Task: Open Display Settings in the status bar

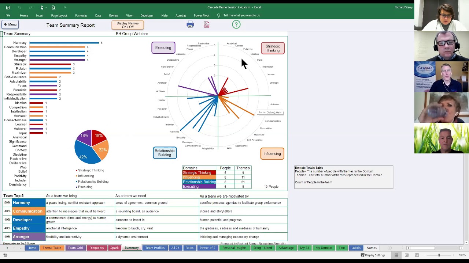Action: click(x=373, y=255)
